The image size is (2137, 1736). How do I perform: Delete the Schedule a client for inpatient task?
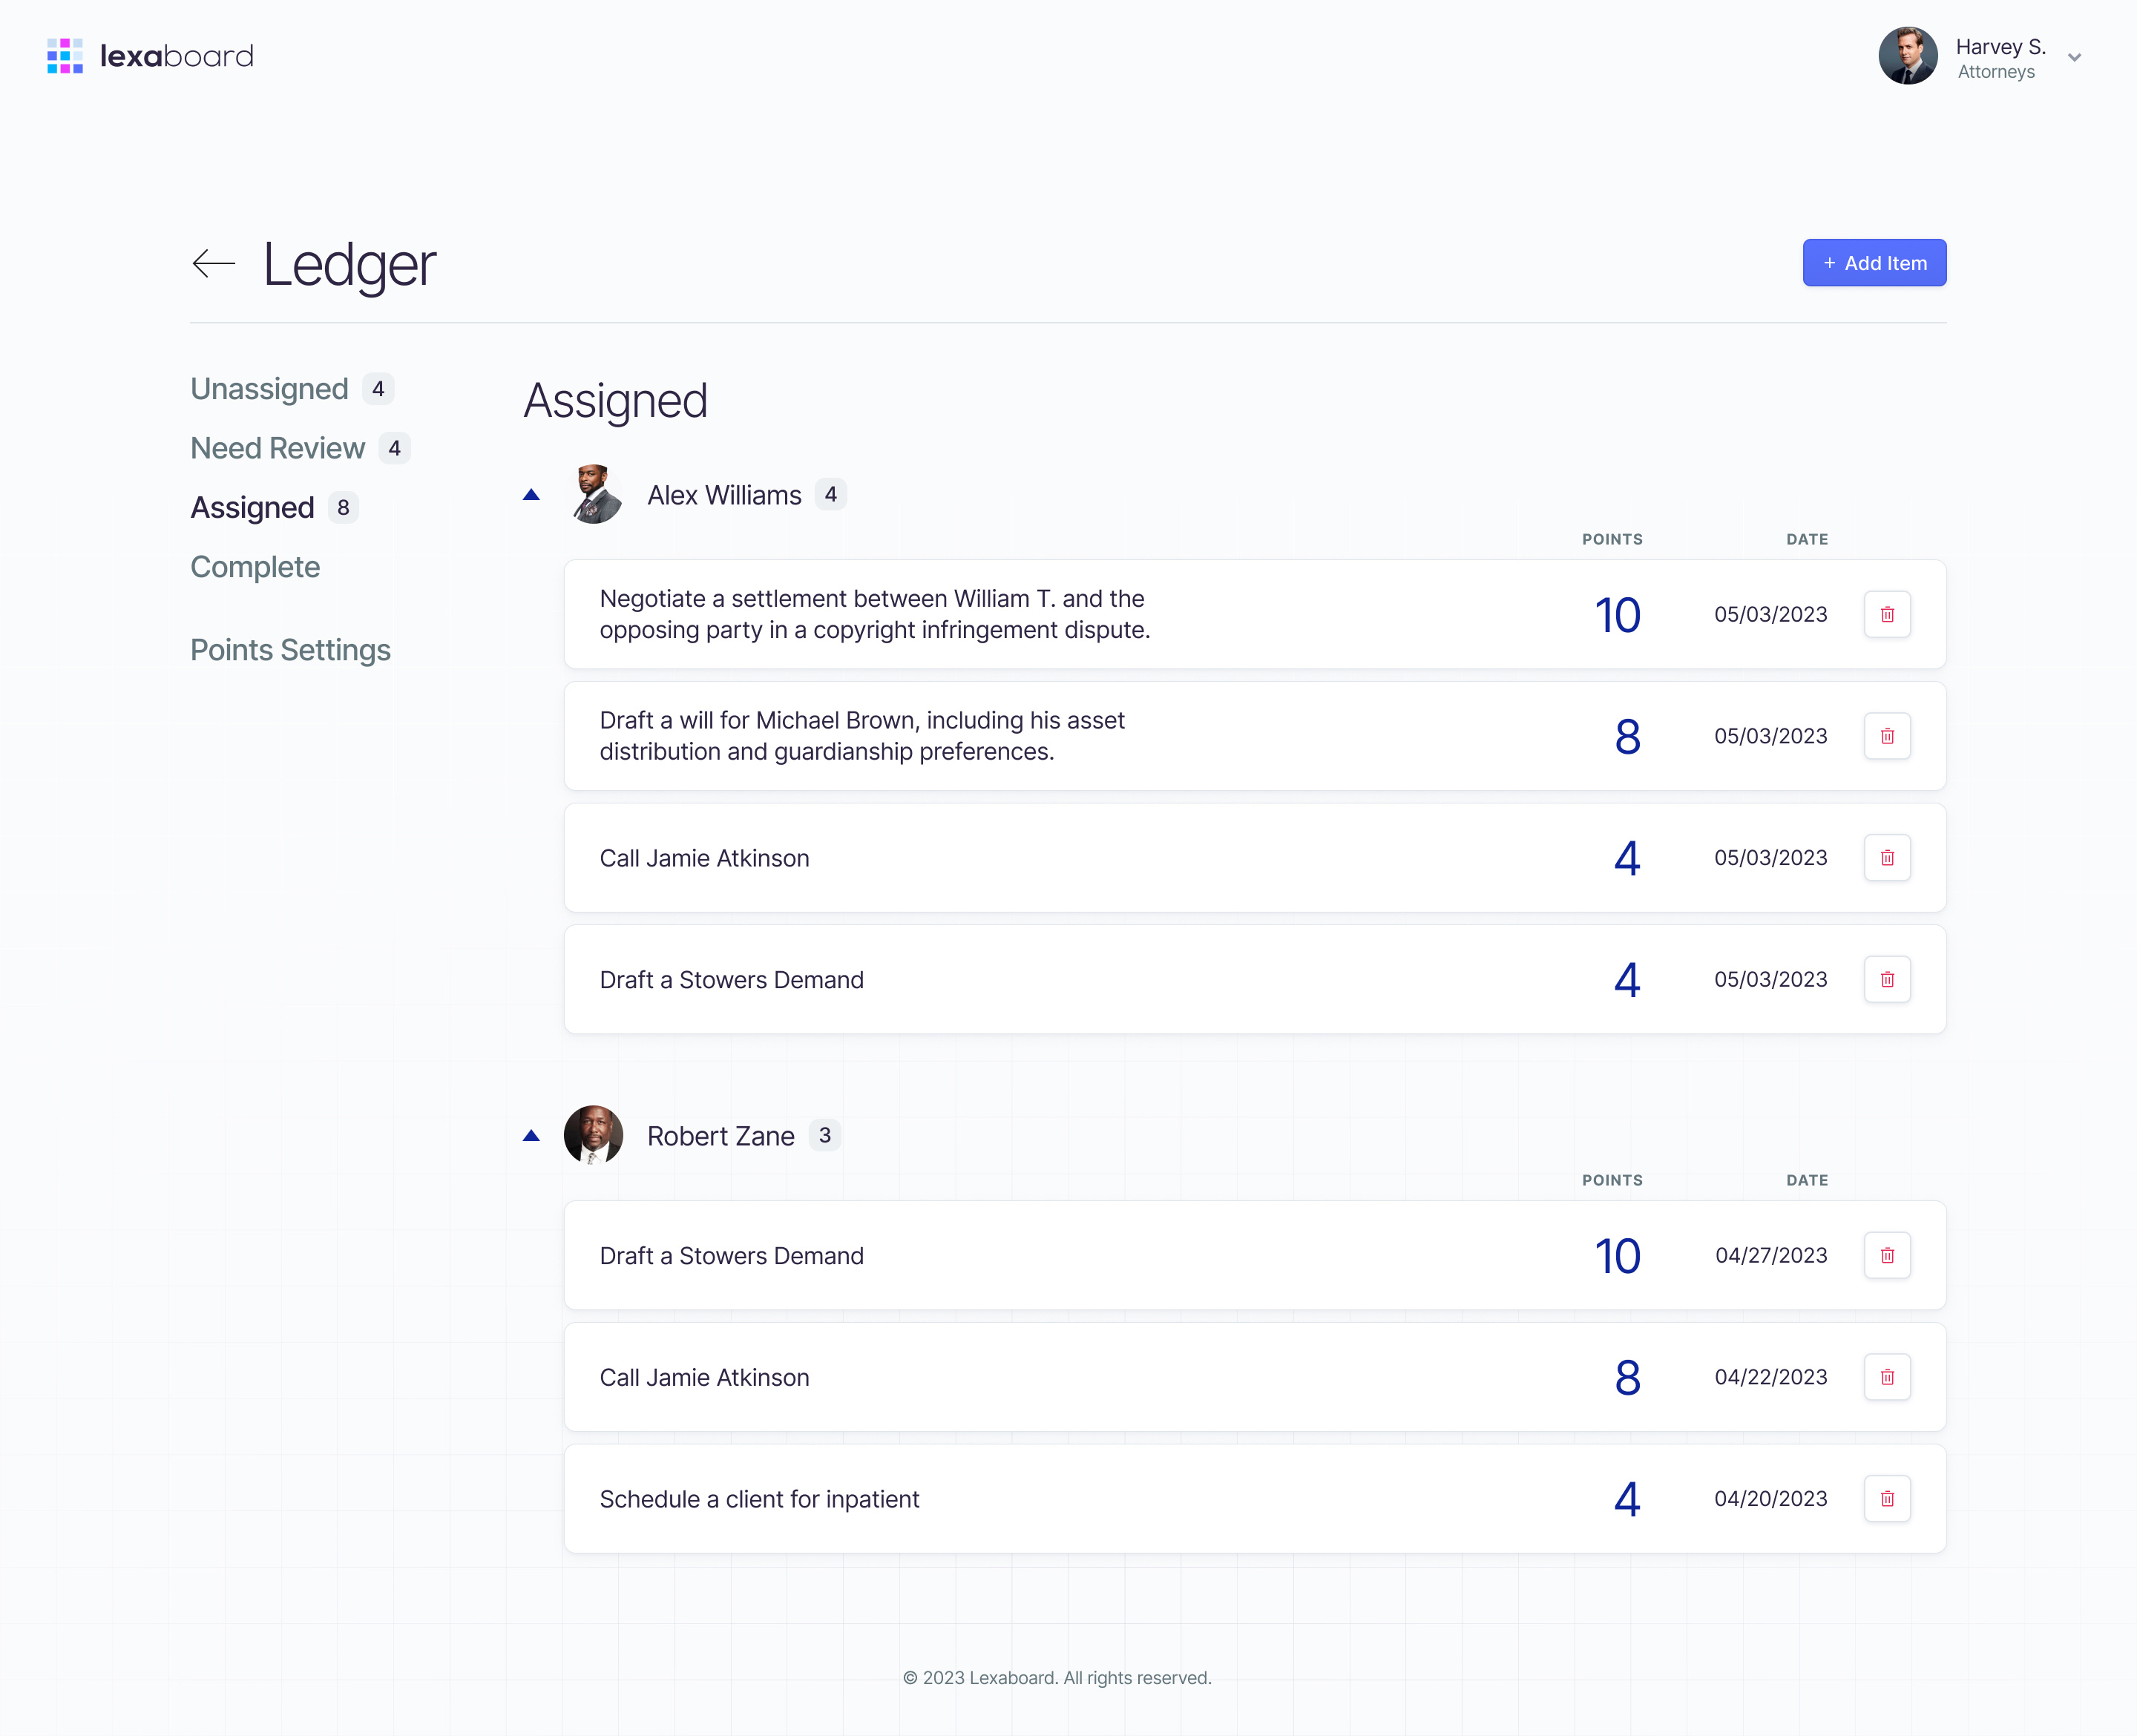tap(1887, 1498)
